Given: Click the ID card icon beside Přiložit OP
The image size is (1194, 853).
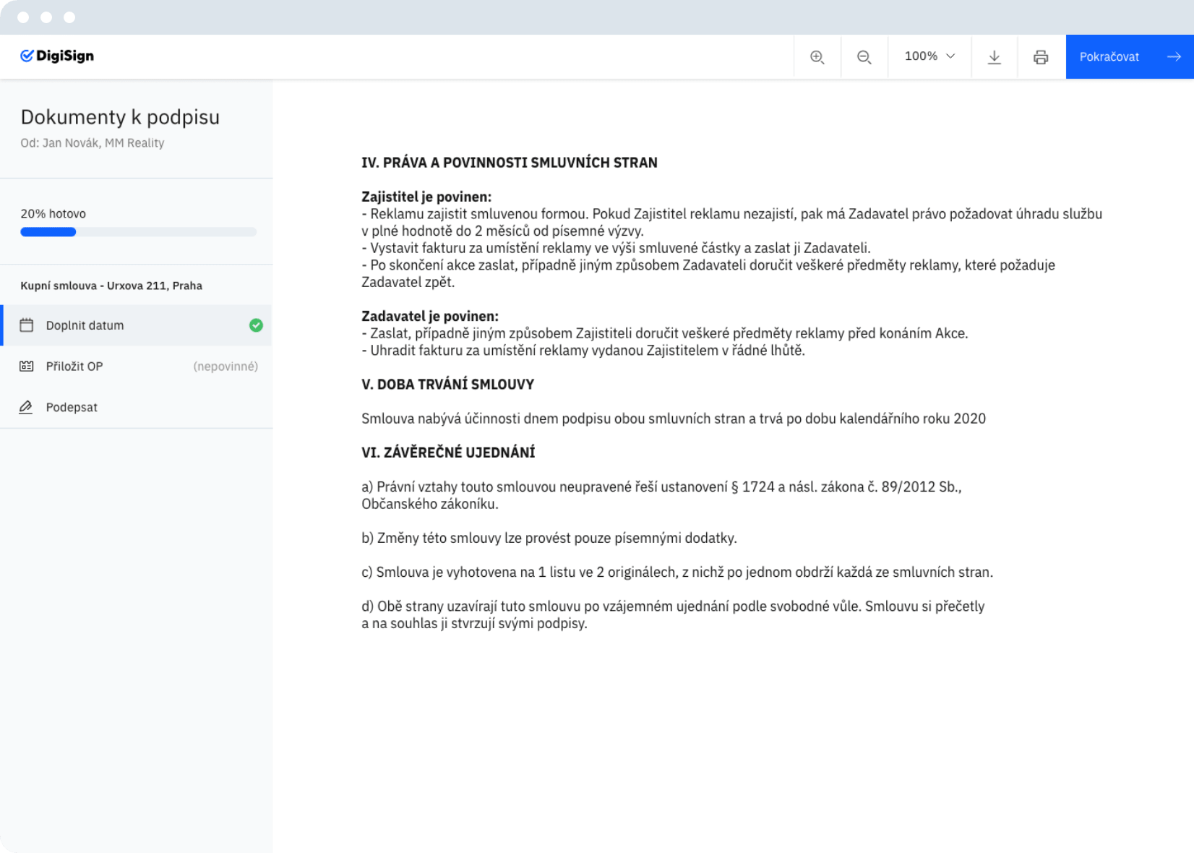Looking at the screenshot, I should pos(27,367).
